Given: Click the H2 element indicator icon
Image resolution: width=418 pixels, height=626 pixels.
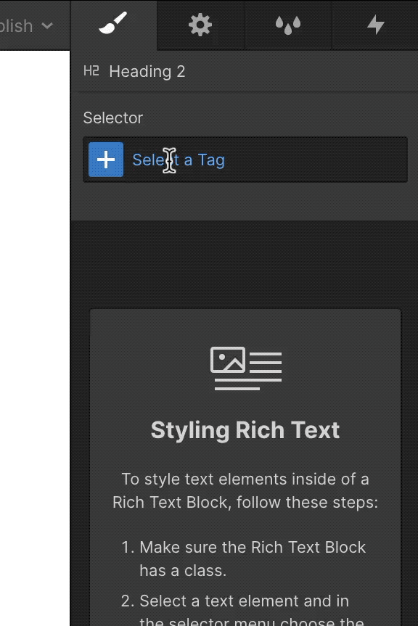Looking at the screenshot, I should tap(91, 71).
